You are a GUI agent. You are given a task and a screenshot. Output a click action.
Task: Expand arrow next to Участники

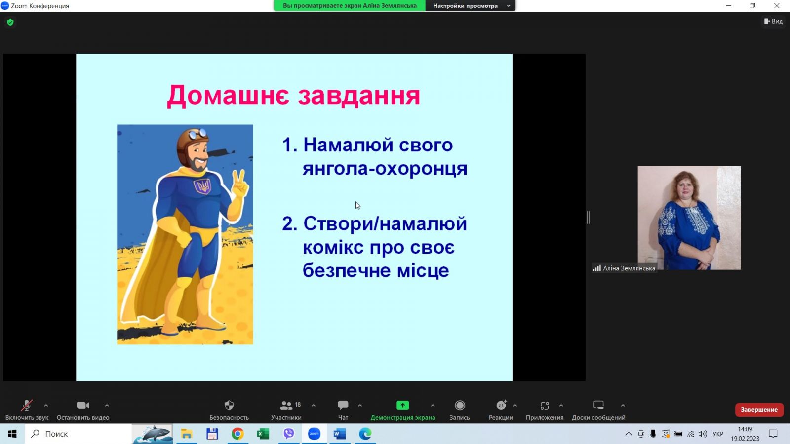coord(314,406)
